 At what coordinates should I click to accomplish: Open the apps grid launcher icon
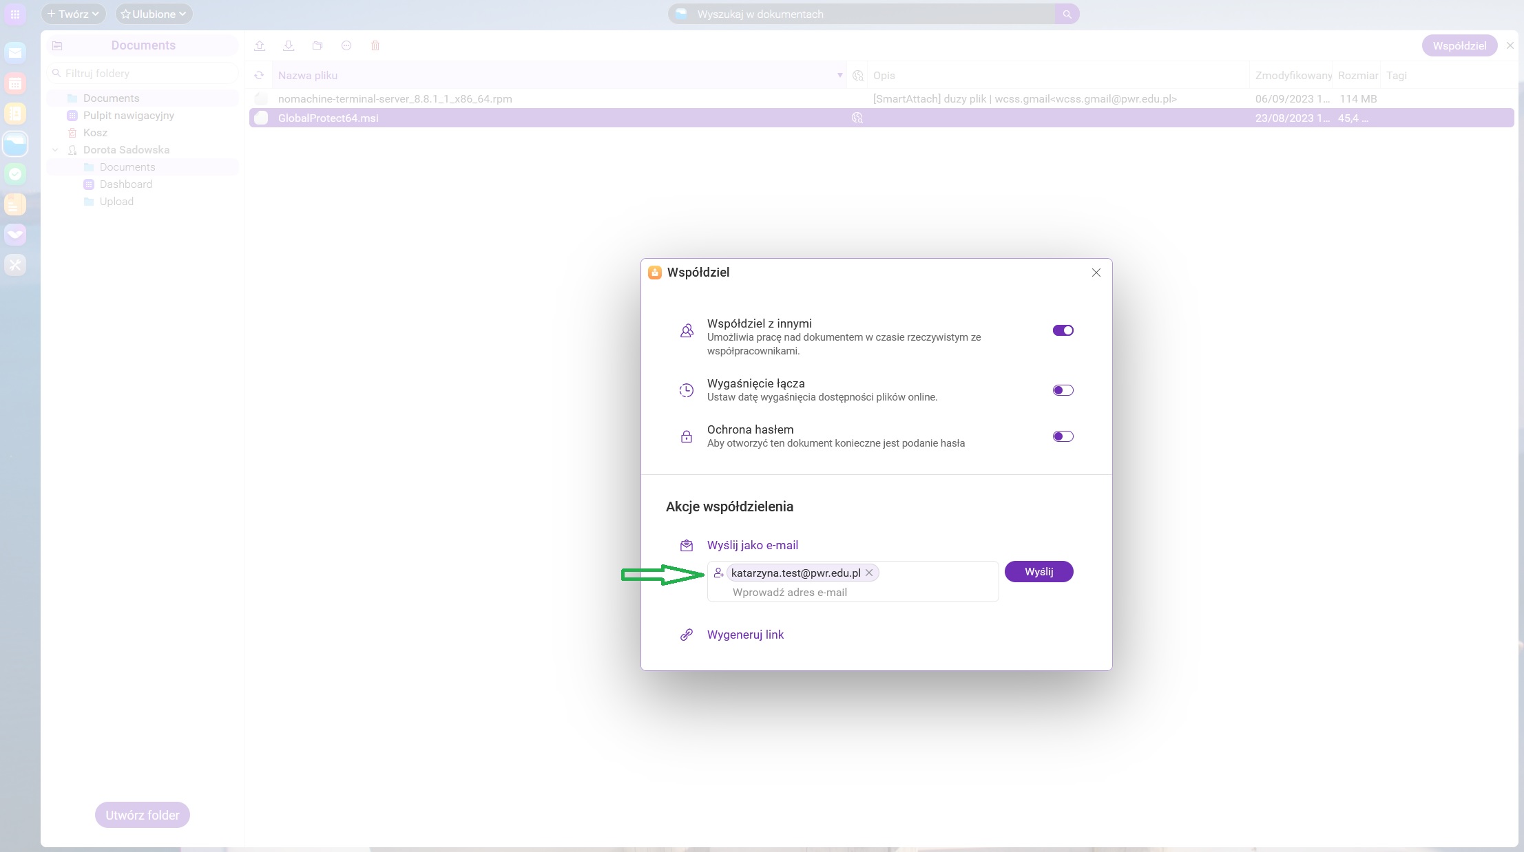(15, 14)
